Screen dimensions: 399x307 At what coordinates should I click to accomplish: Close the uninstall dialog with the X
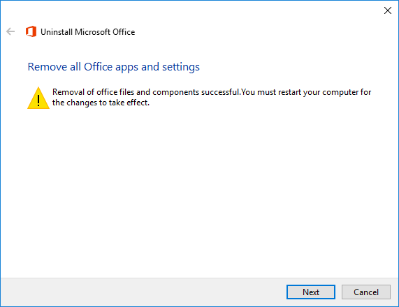pos(388,10)
